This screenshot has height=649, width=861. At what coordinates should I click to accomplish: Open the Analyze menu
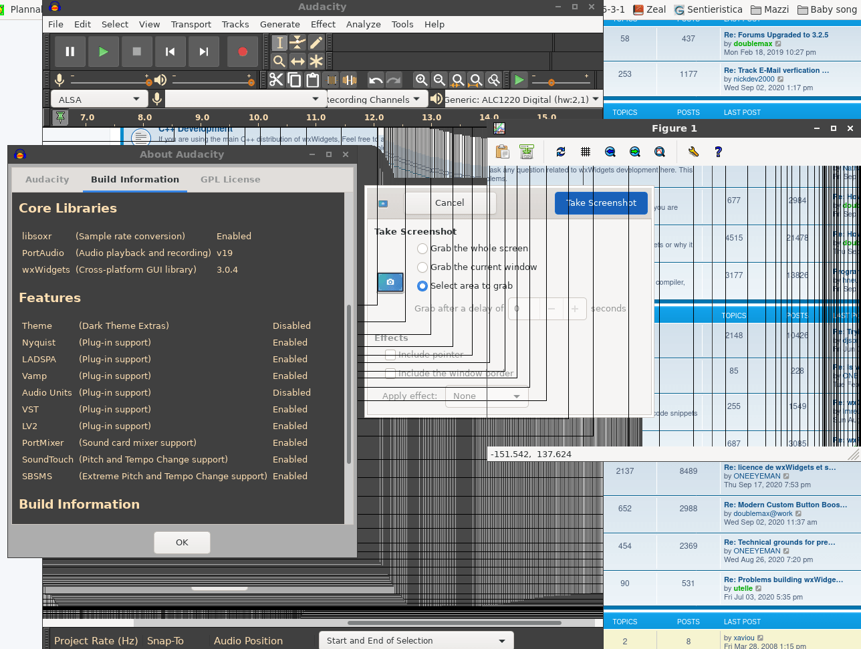[364, 24]
